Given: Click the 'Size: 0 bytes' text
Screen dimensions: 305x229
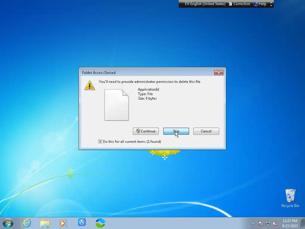Looking at the screenshot, I should tap(147, 98).
